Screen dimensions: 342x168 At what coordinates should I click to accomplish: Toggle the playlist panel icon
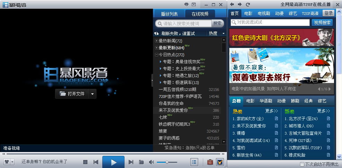pyautogui.click(x=194, y=162)
